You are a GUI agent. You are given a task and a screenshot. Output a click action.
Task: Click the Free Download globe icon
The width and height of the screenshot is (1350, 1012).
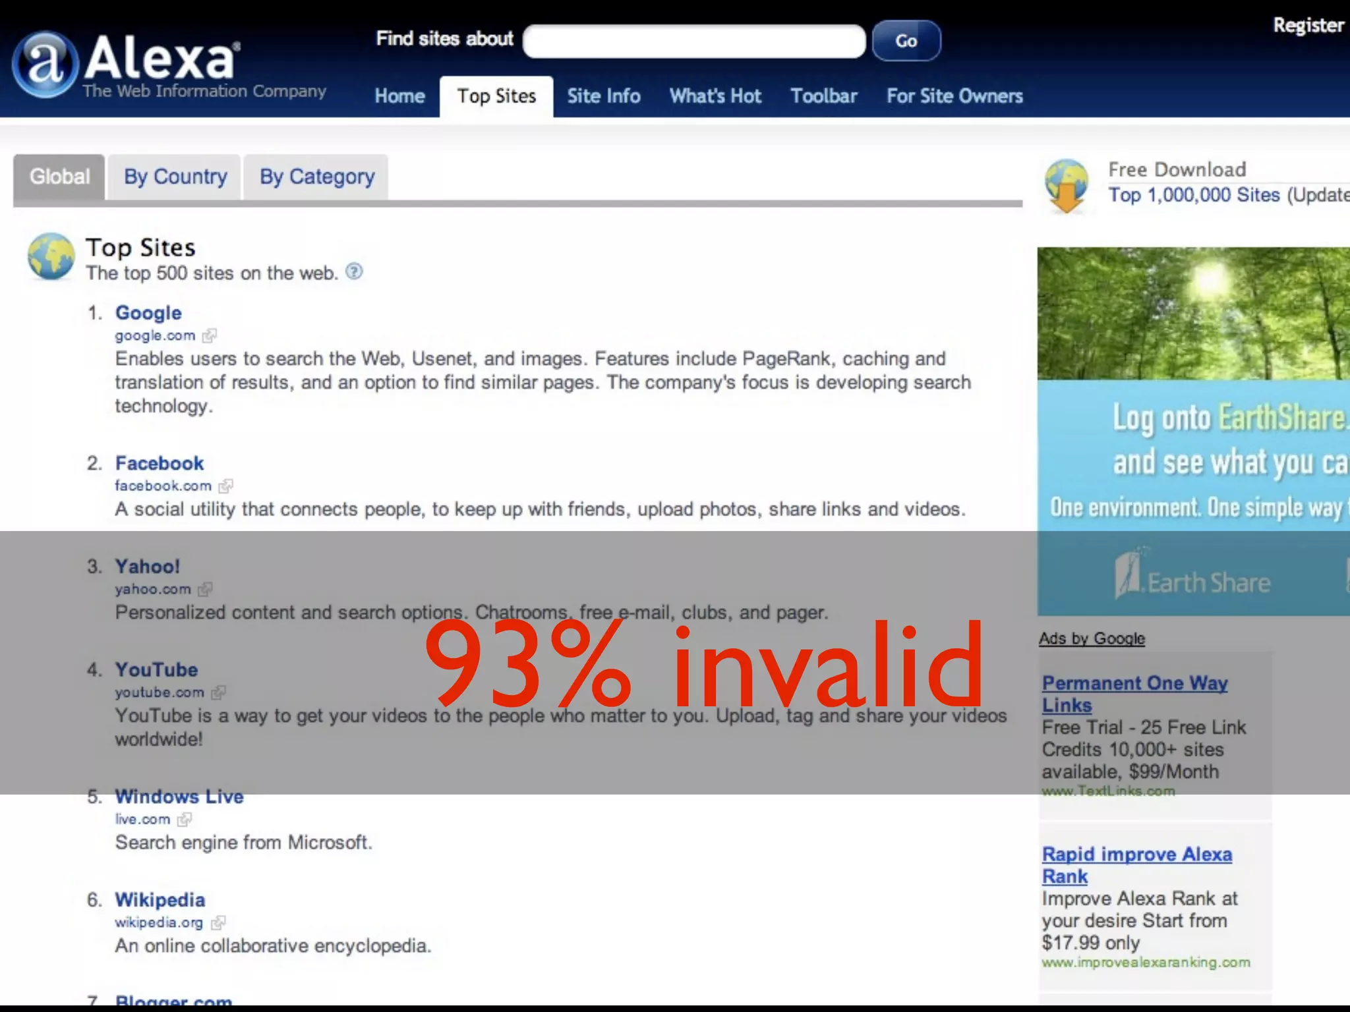pos(1066,186)
